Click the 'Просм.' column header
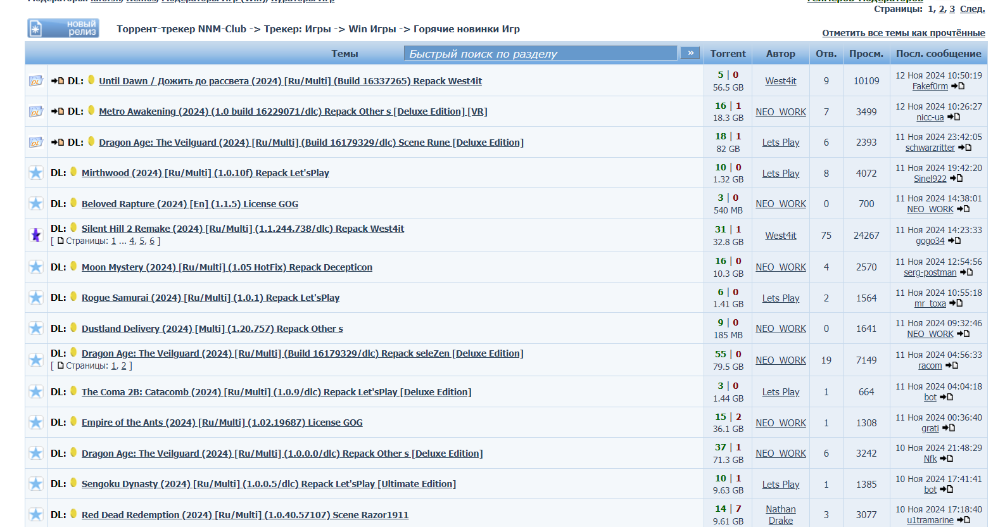Screen dimensions: 1005x527 click(866, 54)
